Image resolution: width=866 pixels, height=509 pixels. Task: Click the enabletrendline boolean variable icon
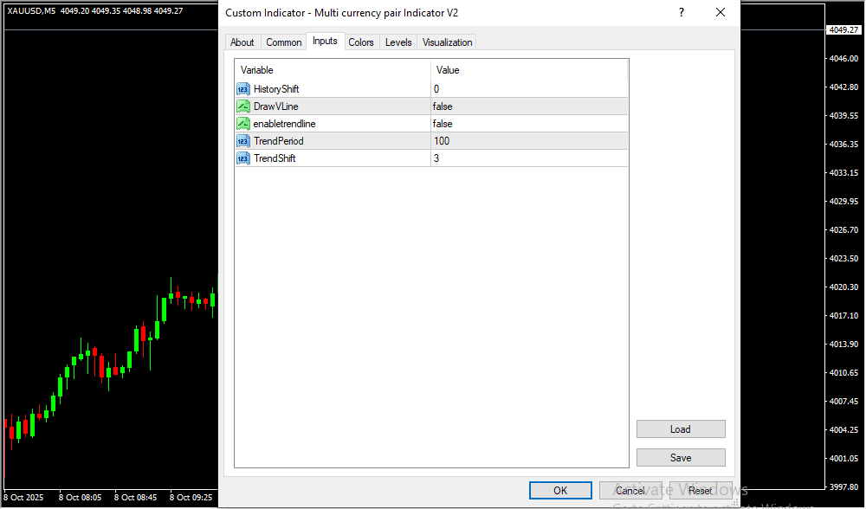pos(242,124)
